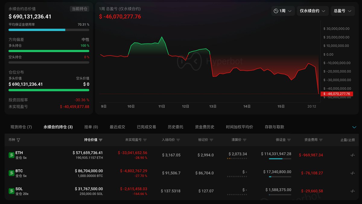Click SOL margin value $1,588,375.00

(278, 190)
